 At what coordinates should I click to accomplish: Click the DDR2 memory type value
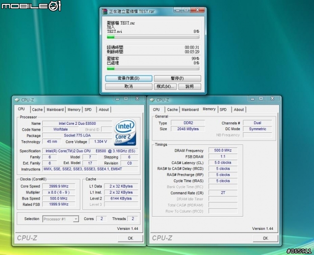(x=188, y=123)
